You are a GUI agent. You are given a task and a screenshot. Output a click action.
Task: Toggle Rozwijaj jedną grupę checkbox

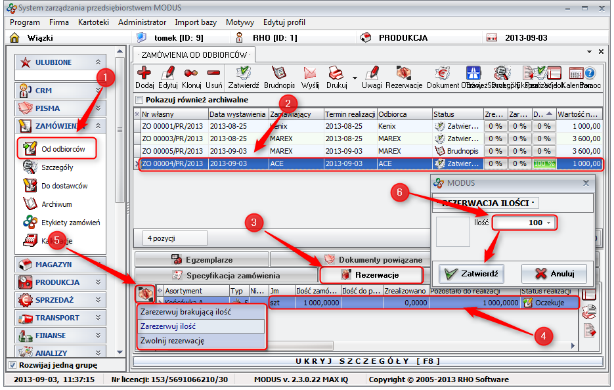12,365
